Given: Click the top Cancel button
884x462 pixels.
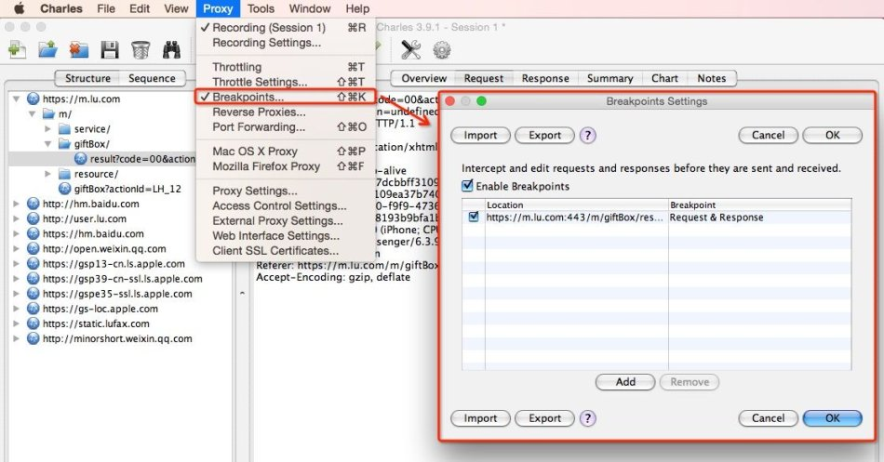Looking at the screenshot, I should pos(768,135).
